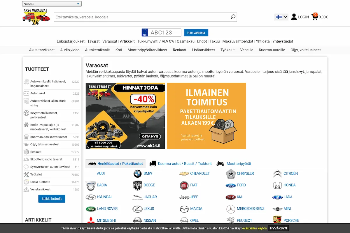Open the shopping cart icon
The height and width of the screenshot is (233, 350).
[315, 17]
